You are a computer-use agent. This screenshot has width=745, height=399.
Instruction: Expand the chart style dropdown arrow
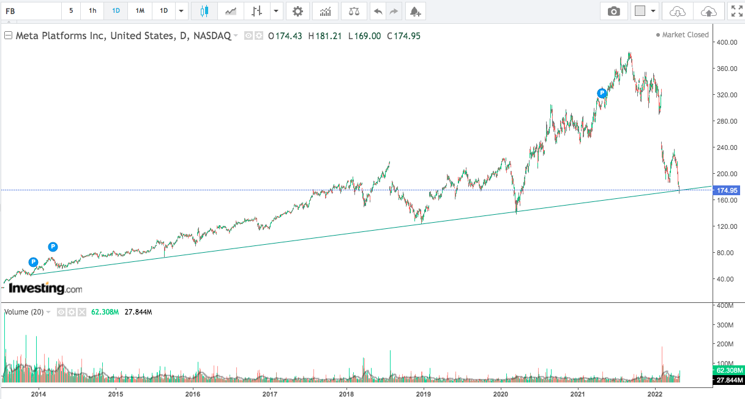coord(277,11)
